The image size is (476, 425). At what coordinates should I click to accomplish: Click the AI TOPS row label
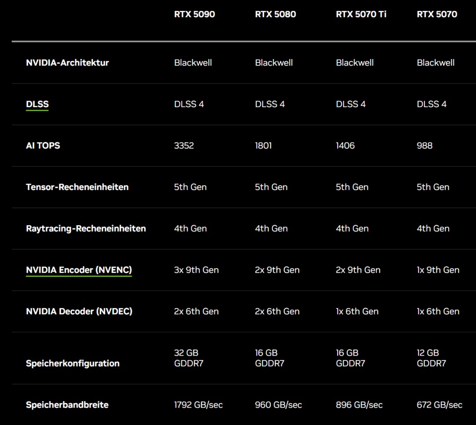(43, 145)
